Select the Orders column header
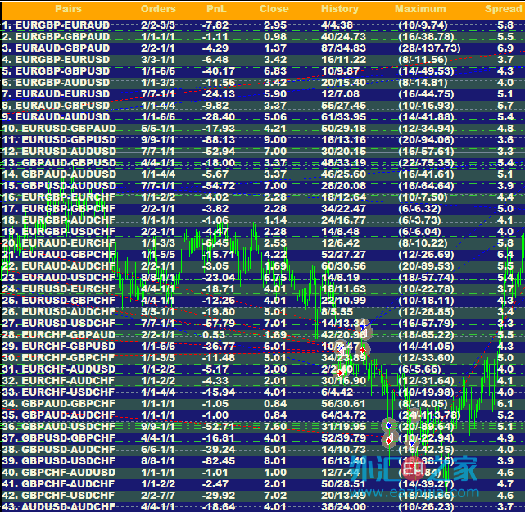 pos(158,9)
